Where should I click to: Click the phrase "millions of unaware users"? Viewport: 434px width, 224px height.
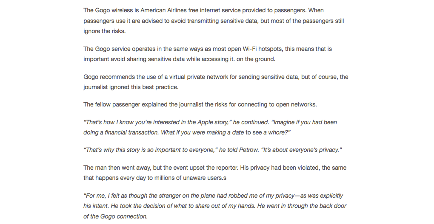[186, 178]
